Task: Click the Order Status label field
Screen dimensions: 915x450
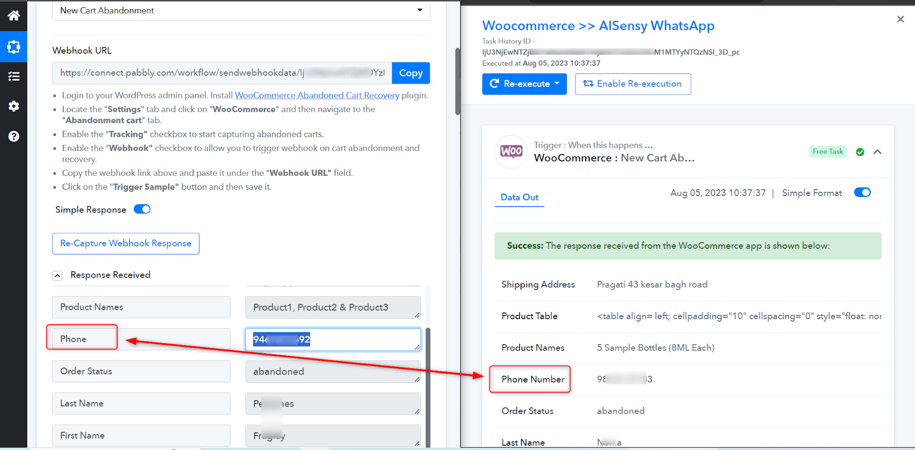Action: coord(141,371)
